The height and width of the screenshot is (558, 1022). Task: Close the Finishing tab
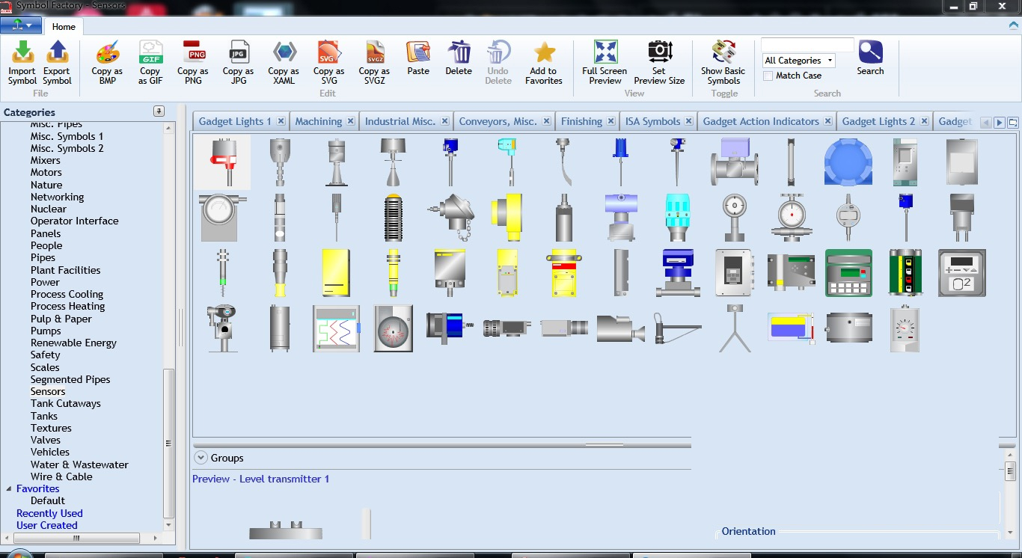[611, 121]
